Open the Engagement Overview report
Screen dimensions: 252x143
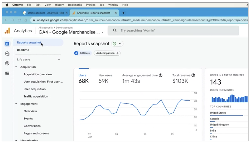[30, 111]
